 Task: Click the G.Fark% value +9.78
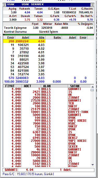click(72, 20)
